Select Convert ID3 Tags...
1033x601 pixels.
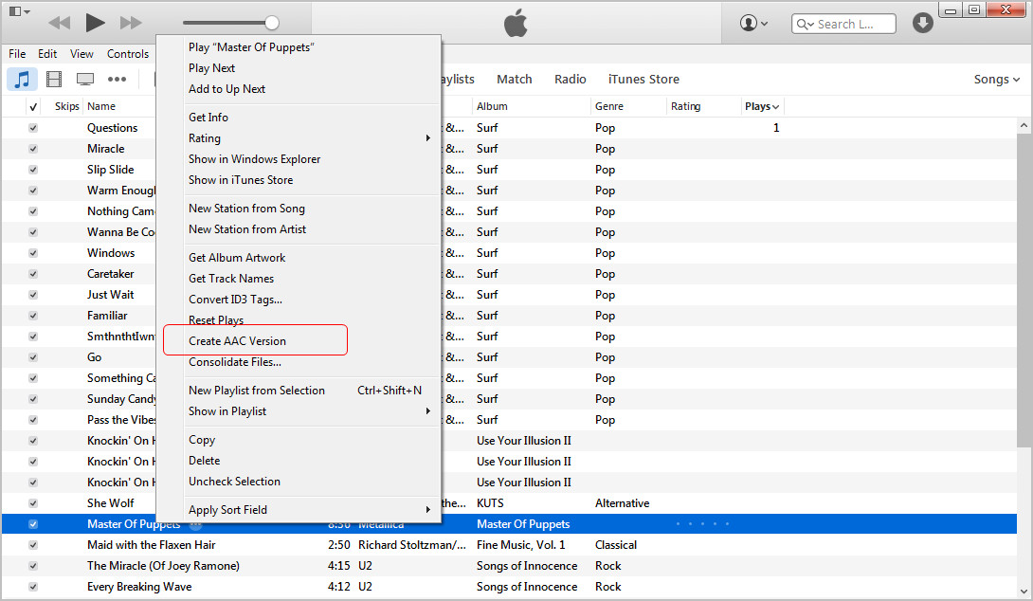tap(235, 300)
